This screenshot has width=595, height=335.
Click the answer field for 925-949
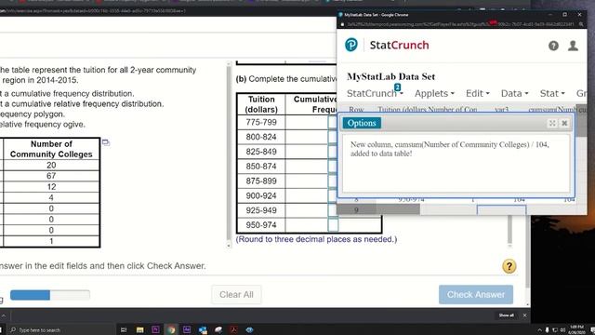pos(333,210)
